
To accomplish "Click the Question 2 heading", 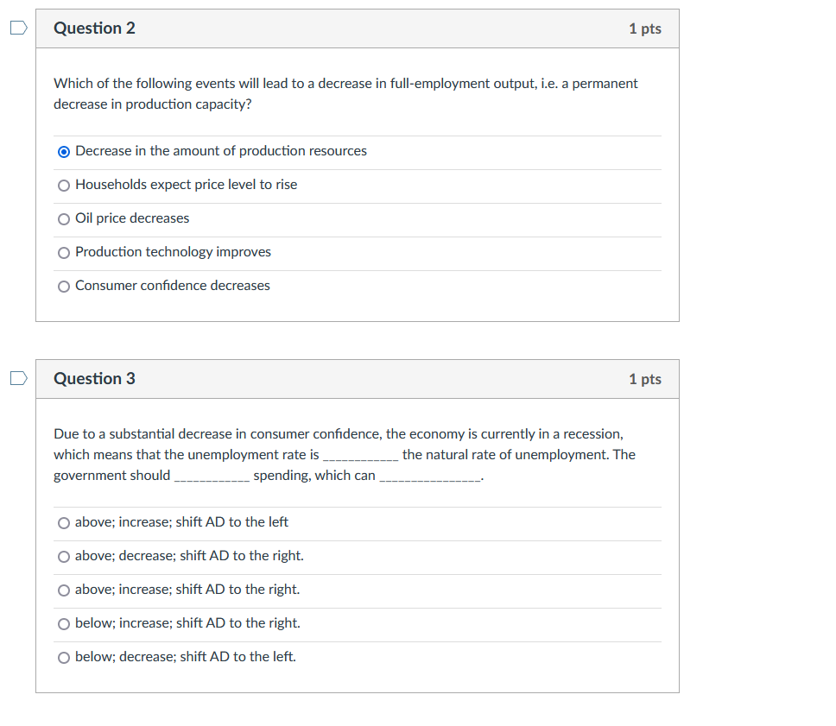I will click(x=95, y=28).
